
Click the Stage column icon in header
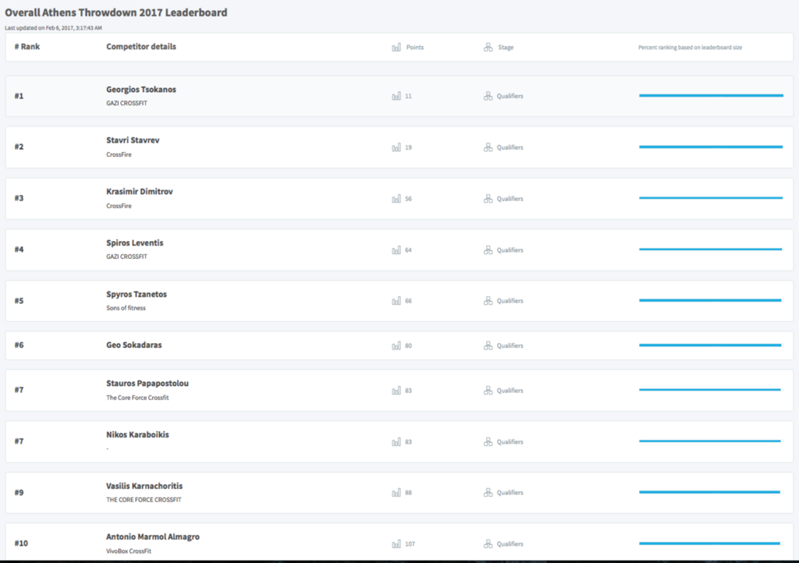[488, 48]
